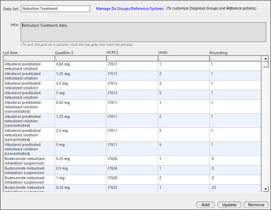Select J7626 cell in the 1 mg row
The image size is (271, 210).
pos(132,180)
